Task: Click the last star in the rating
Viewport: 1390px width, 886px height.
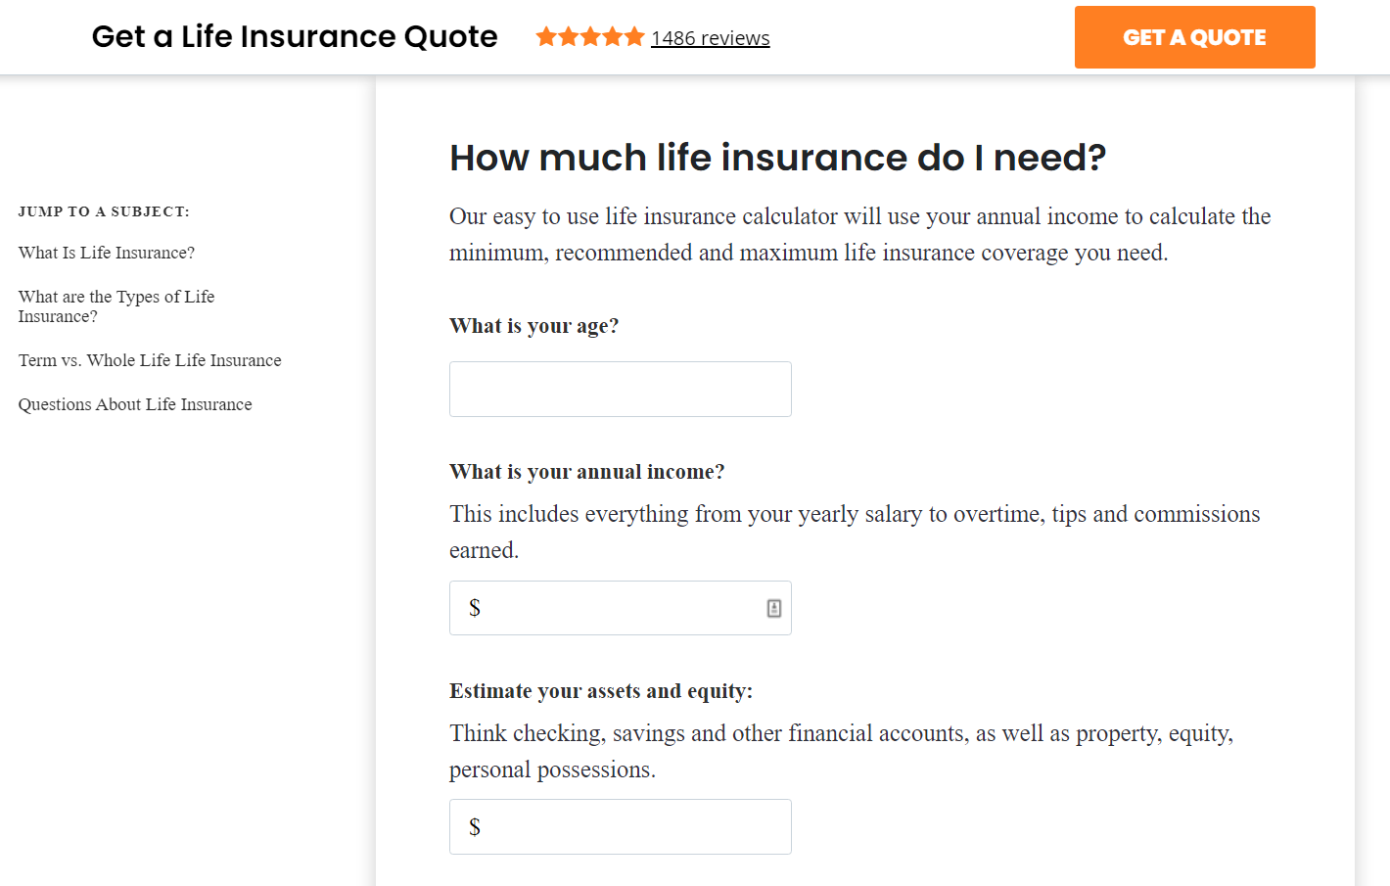Action: click(634, 37)
